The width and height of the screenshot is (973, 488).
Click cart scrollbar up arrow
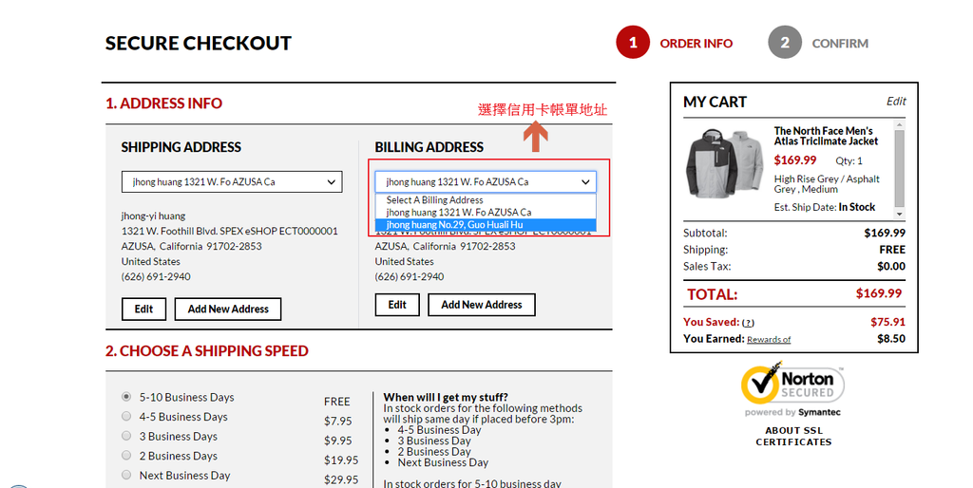click(899, 124)
